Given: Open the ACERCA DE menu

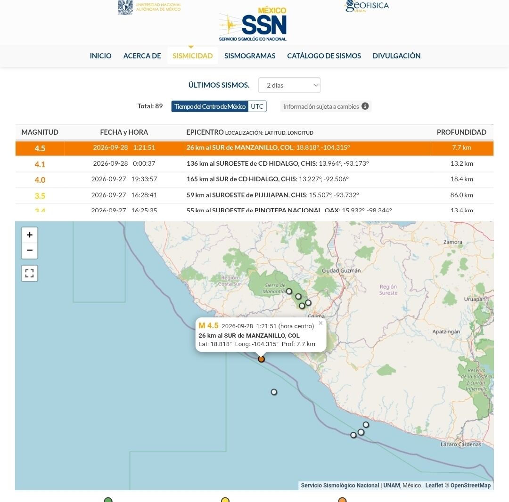Looking at the screenshot, I should [x=142, y=56].
